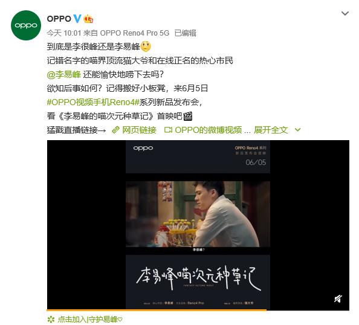This screenshot has width=359, height=325.
Task: Expand full text via 展开全文
Action: click(271, 130)
